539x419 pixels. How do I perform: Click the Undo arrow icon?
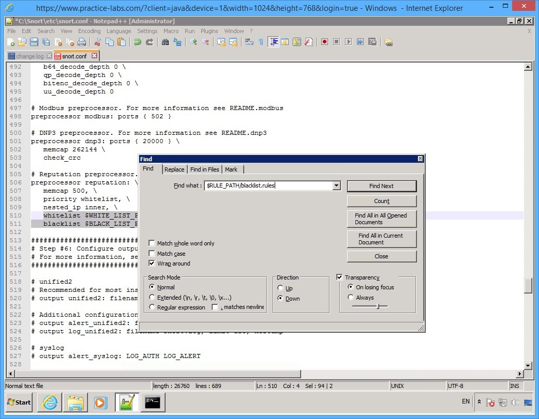tap(138, 42)
